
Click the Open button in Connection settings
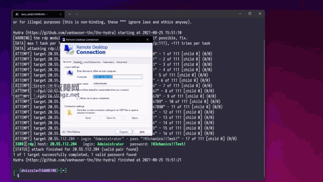[x=135, y=118]
